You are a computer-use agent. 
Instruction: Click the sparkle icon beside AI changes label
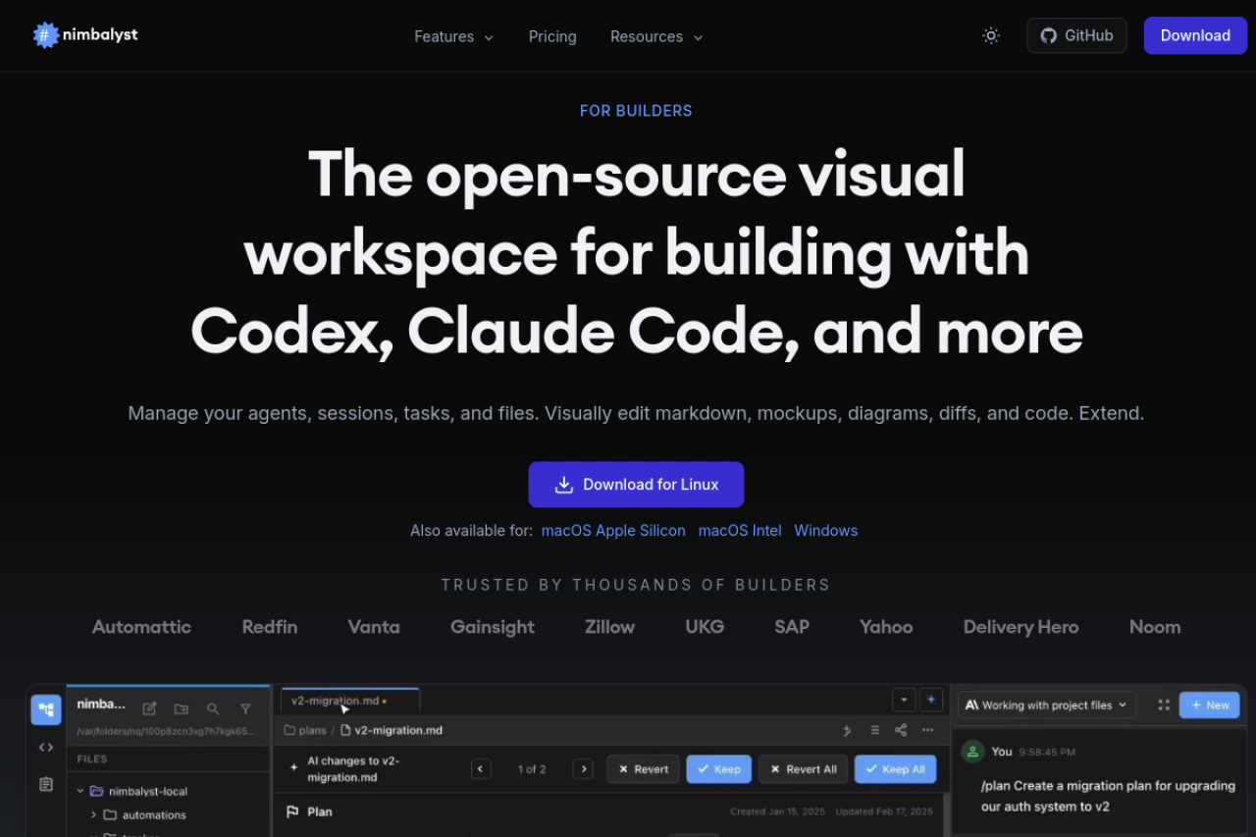click(x=293, y=768)
